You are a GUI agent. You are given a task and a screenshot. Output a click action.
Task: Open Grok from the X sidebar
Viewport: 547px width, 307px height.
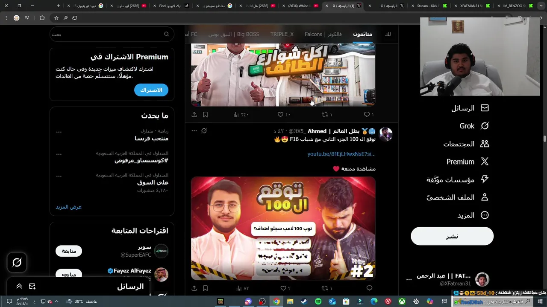tap(474, 126)
